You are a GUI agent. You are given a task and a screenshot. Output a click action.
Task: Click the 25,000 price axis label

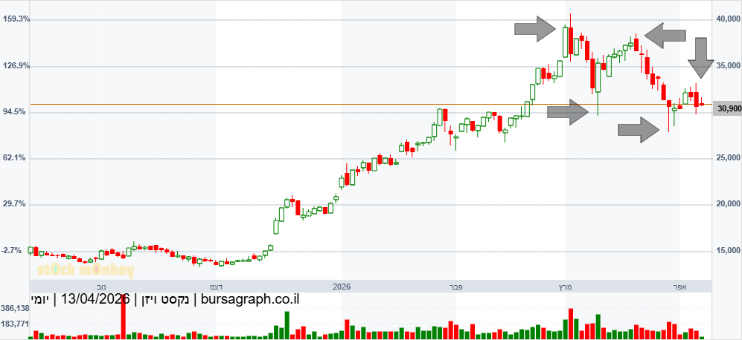tap(729, 157)
